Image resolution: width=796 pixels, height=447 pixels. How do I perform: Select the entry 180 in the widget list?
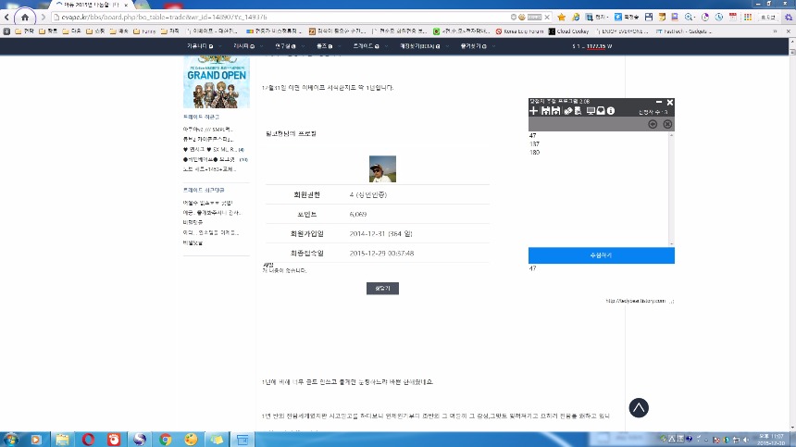[535, 152]
